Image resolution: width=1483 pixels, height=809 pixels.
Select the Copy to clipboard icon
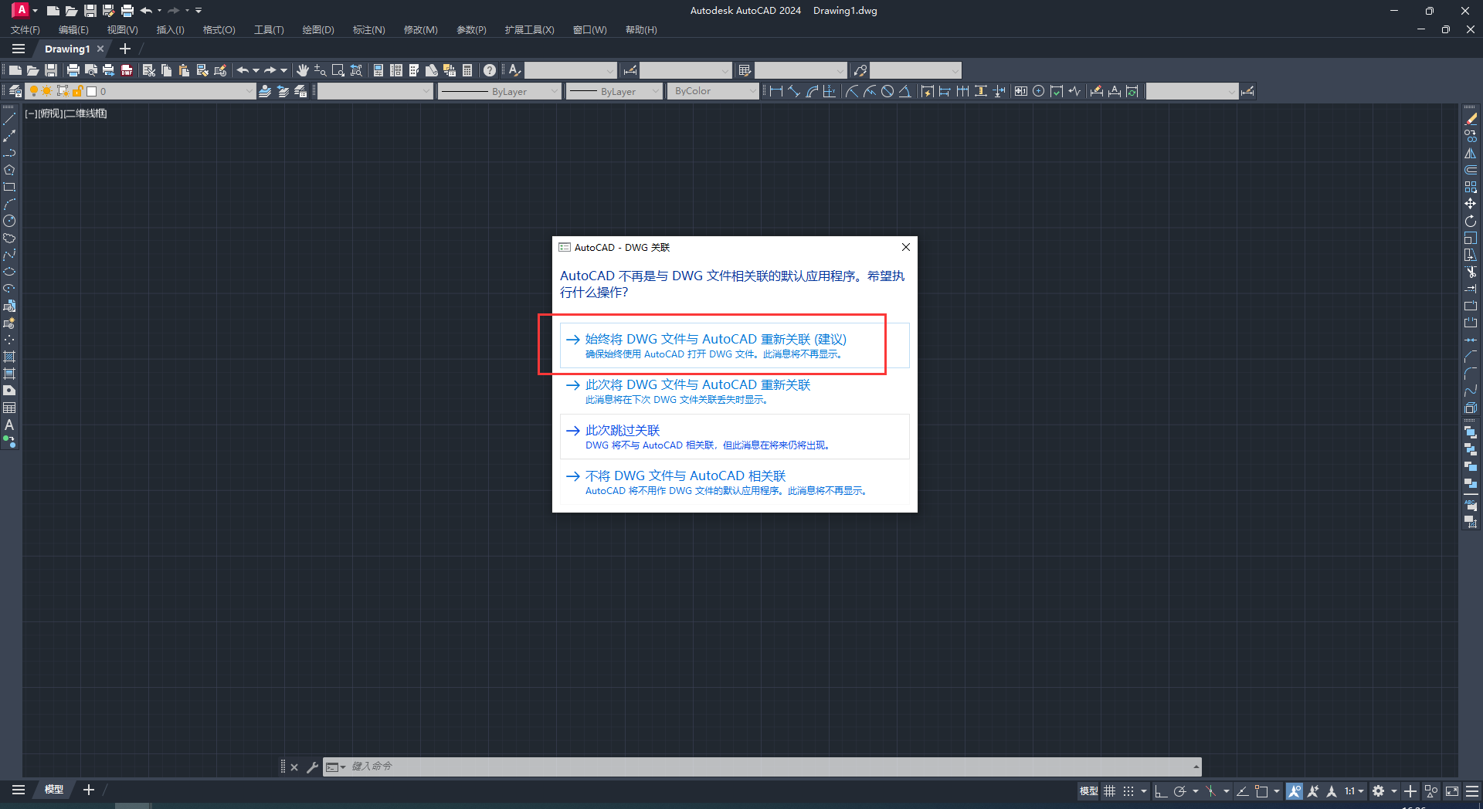click(165, 69)
